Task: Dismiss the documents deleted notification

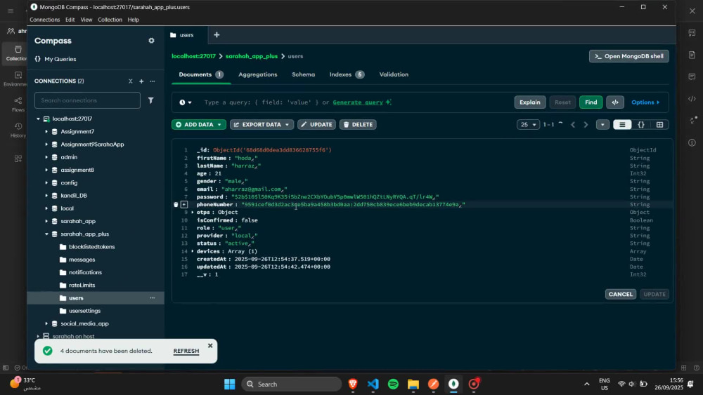Action: coord(210,346)
